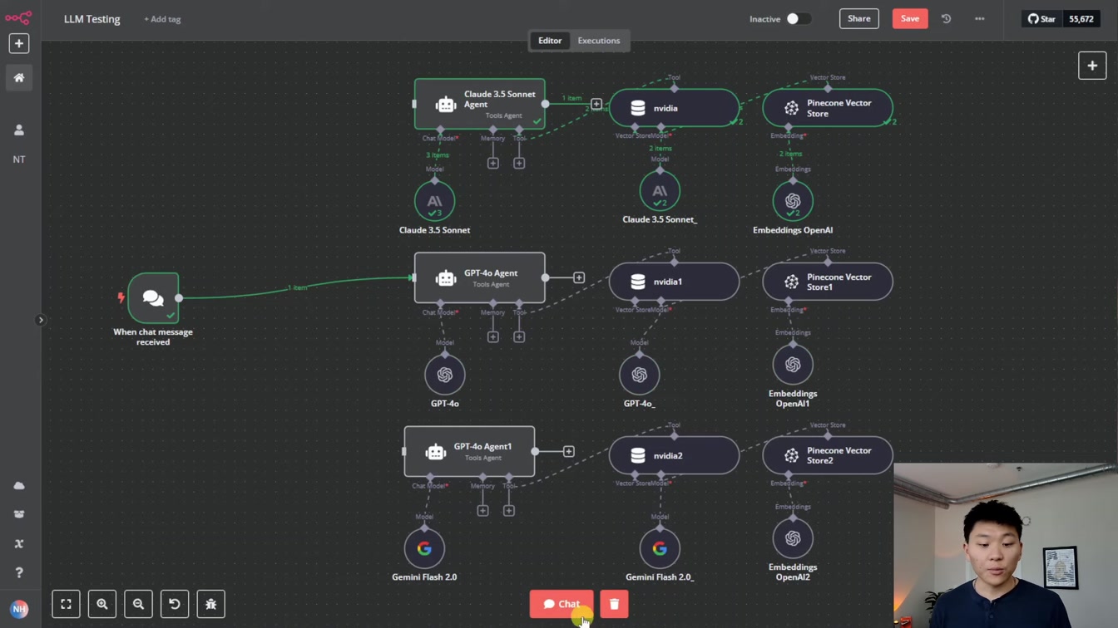Add Tool to Claude 3.5 Sonnet Agent
Screen dimensions: 1118x628
pyautogui.click(x=519, y=163)
